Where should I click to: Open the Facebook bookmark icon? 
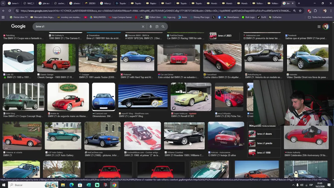[x=219, y=17]
